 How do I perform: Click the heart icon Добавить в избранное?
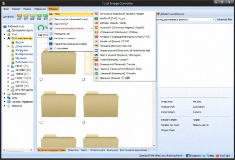tap(158, 14)
